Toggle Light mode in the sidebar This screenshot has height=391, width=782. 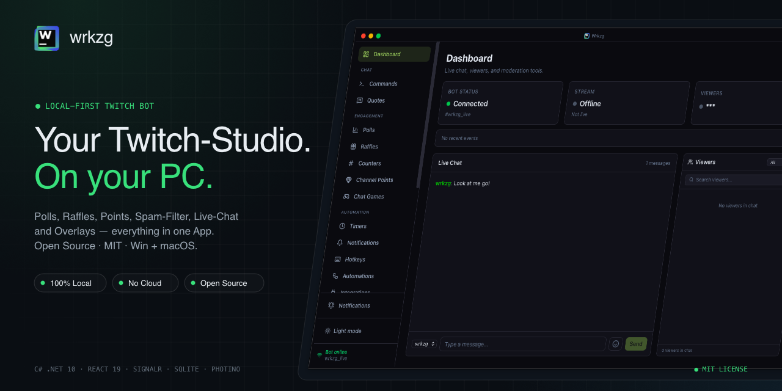coord(343,331)
